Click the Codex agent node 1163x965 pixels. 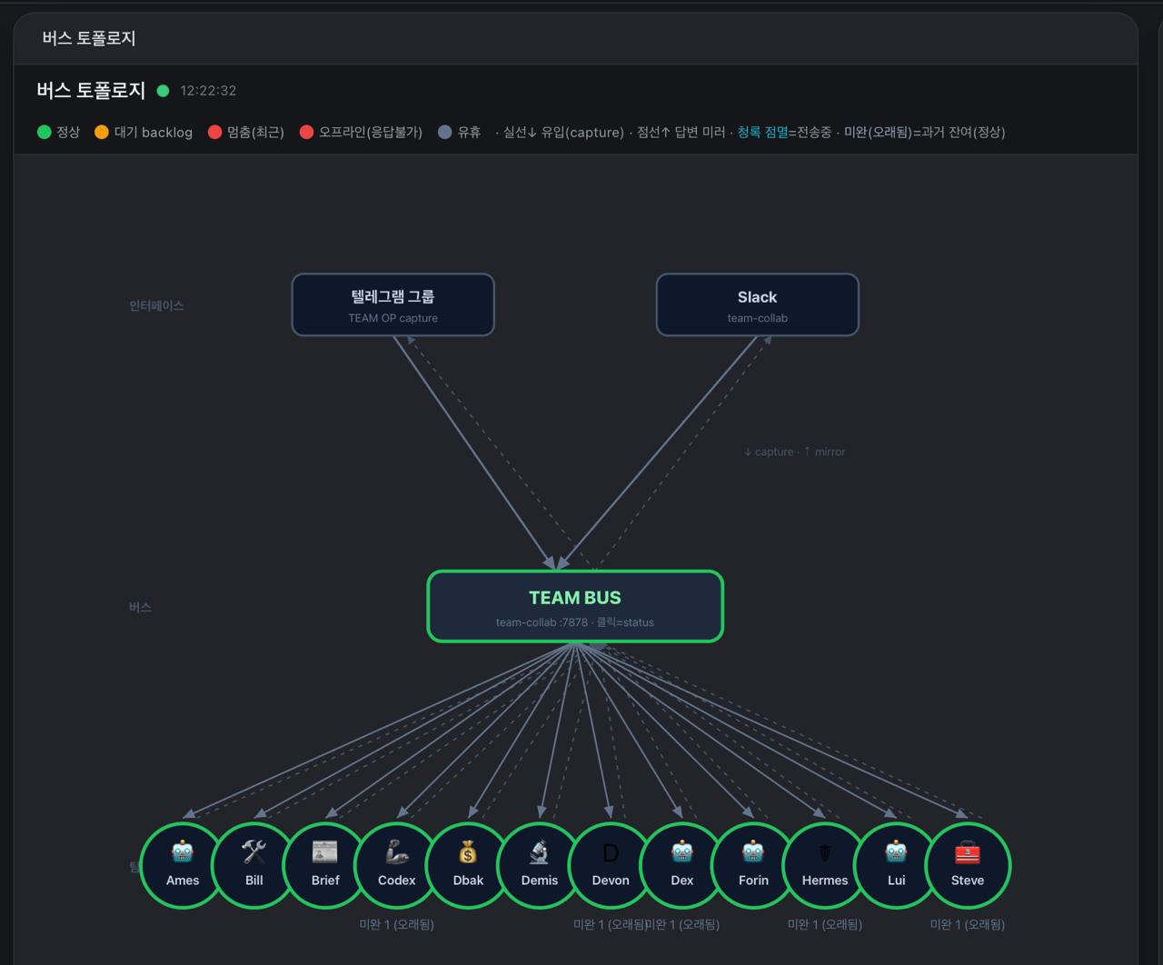[397, 866]
